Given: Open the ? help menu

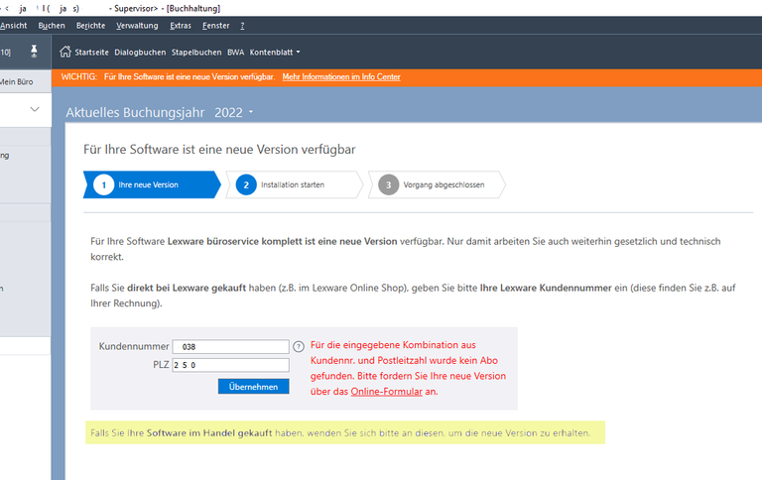Looking at the screenshot, I should 242,26.
